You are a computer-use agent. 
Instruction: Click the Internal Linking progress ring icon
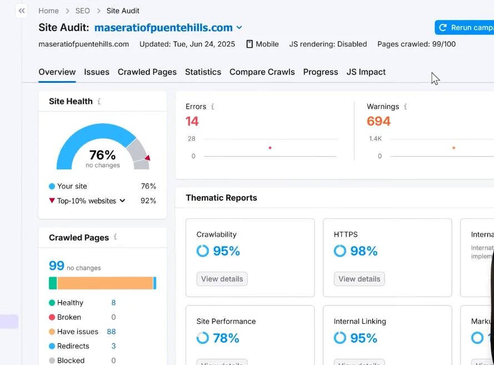340,338
